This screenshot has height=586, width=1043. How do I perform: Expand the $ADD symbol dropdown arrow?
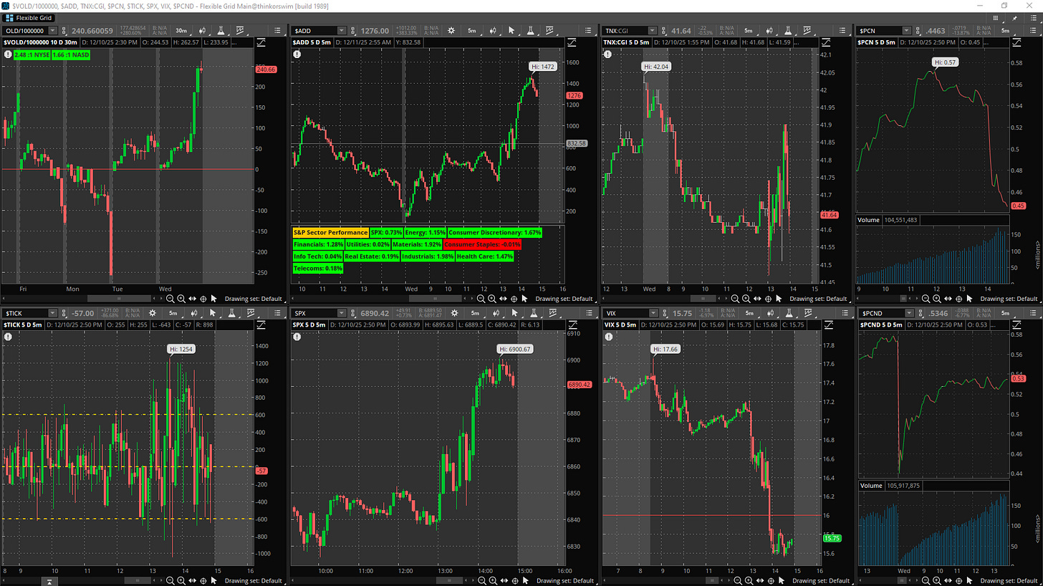pyautogui.click(x=342, y=31)
